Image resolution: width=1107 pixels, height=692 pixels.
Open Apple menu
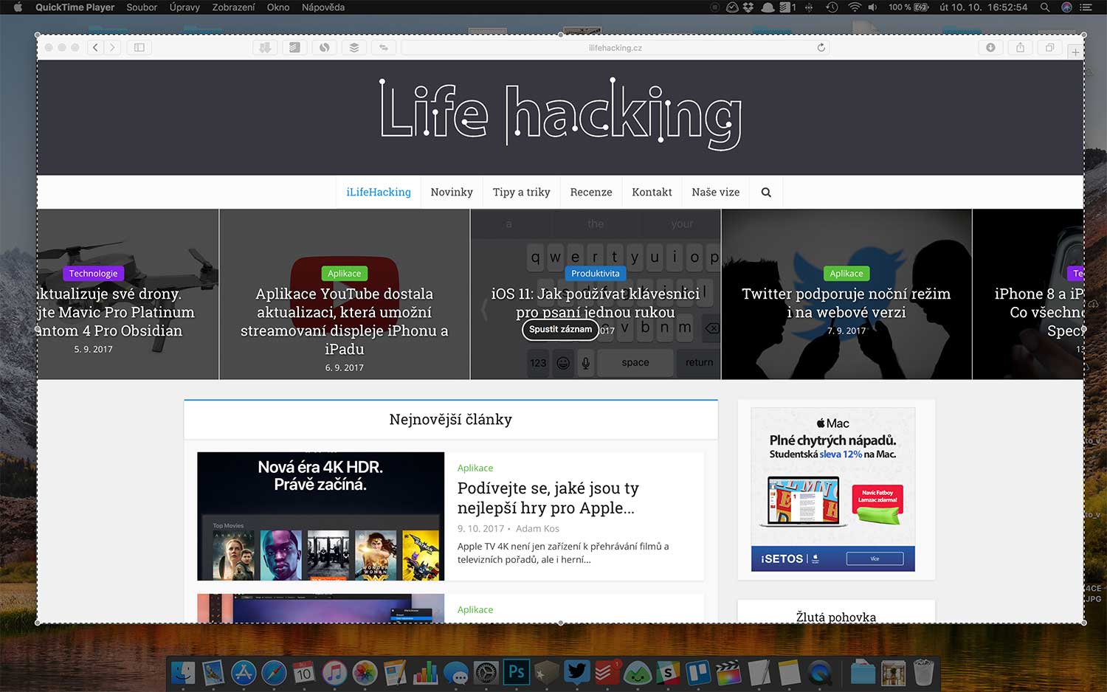click(18, 7)
